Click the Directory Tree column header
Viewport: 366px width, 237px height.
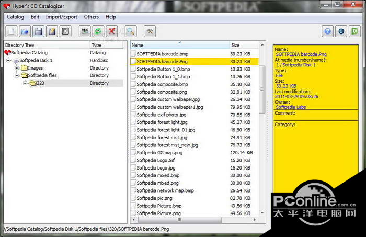tap(47, 45)
